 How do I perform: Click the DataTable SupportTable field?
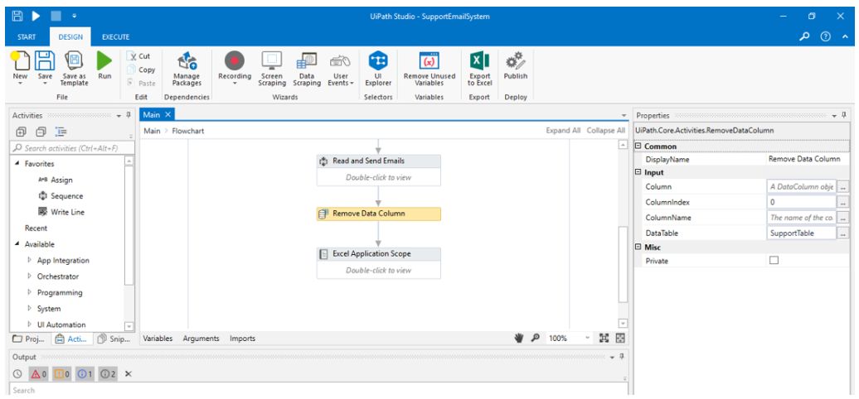[802, 233]
